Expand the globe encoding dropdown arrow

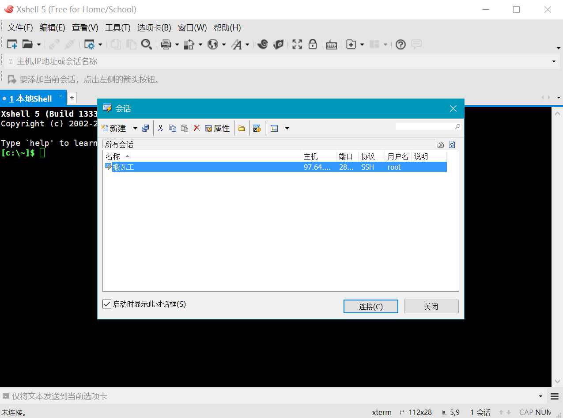(x=224, y=44)
